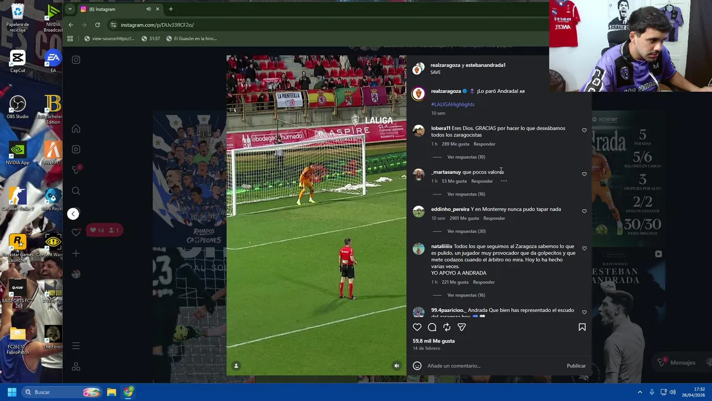
Task: Open the hamburger More menu in the sidebar
Action: click(76, 346)
